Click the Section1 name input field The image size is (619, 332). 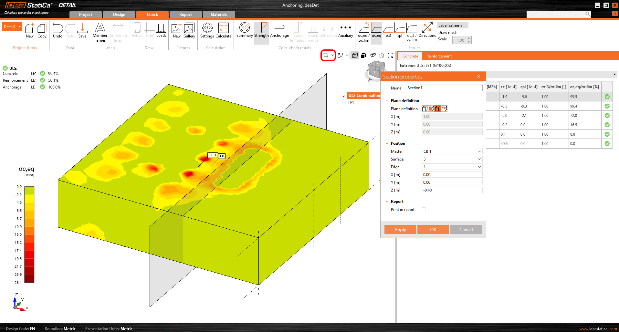tap(444, 88)
